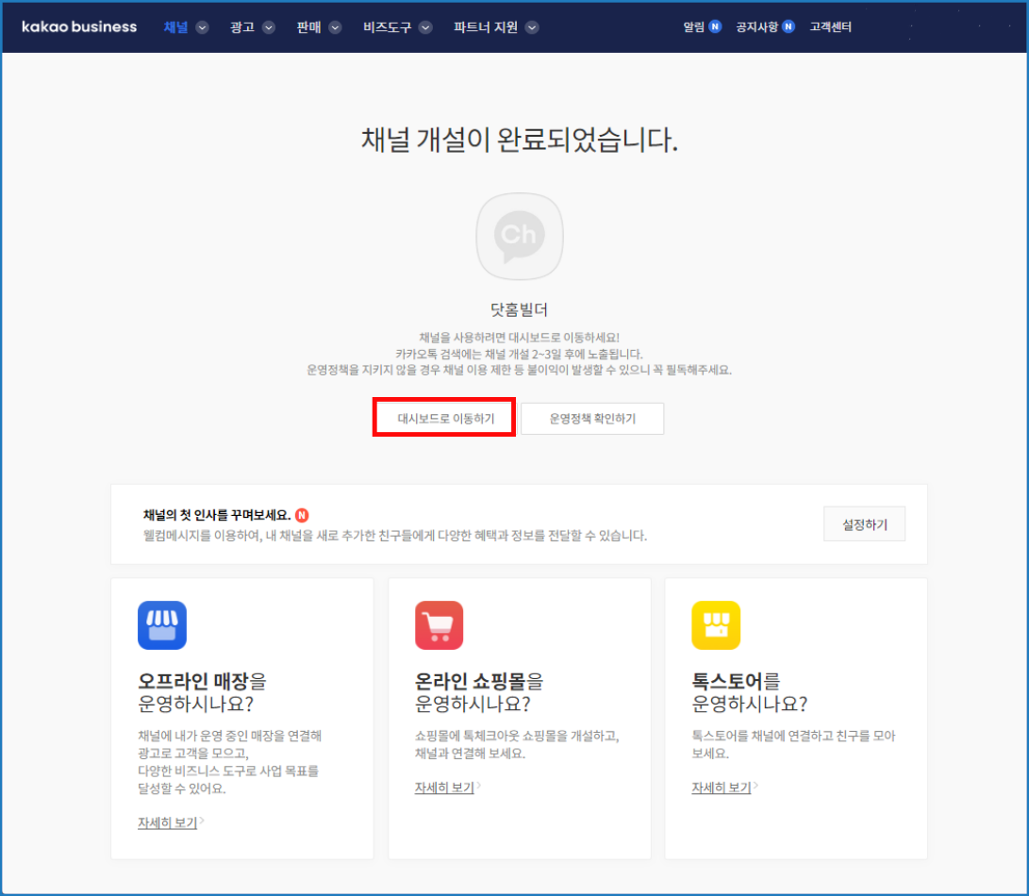Open 자세히 보기 under 오프라인 매장
The width and height of the screenshot is (1029, 896).
(x=168, y=822)
